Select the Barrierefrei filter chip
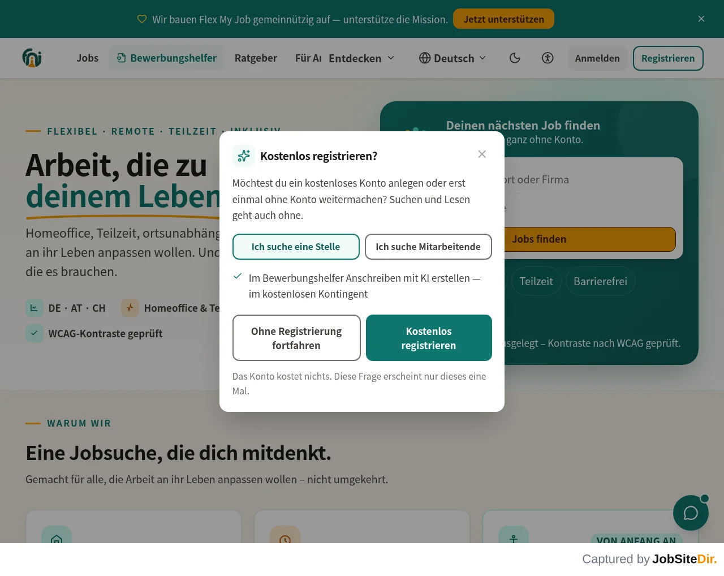The image size is (724, 576). tap(600, 281)
